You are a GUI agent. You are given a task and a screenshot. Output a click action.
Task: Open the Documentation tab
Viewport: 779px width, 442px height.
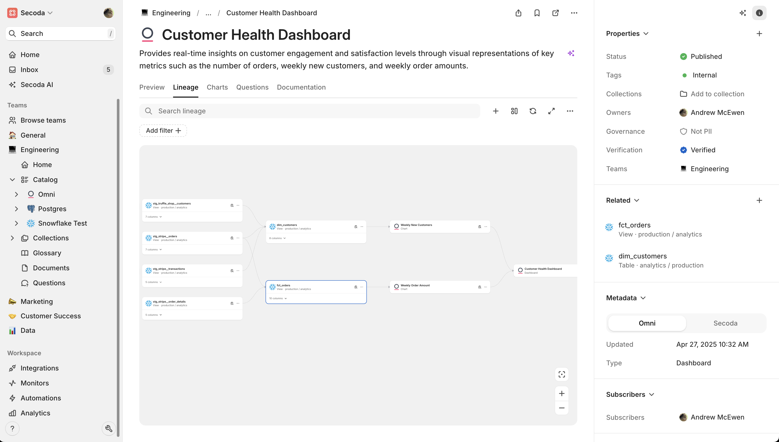301,88
